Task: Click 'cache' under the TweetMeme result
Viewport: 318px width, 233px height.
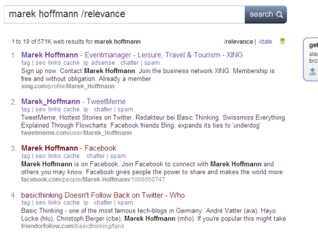Action: [x=71, y=109]
